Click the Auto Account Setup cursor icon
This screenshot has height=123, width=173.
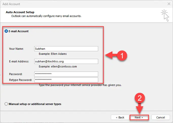[x=165, y=15]
